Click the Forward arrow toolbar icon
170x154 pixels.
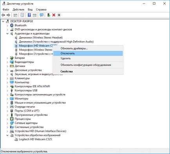pyautogui.click(x=8, y=15)
